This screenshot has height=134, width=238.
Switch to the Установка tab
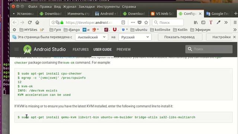pyautogui.click(x=23, y=14)
